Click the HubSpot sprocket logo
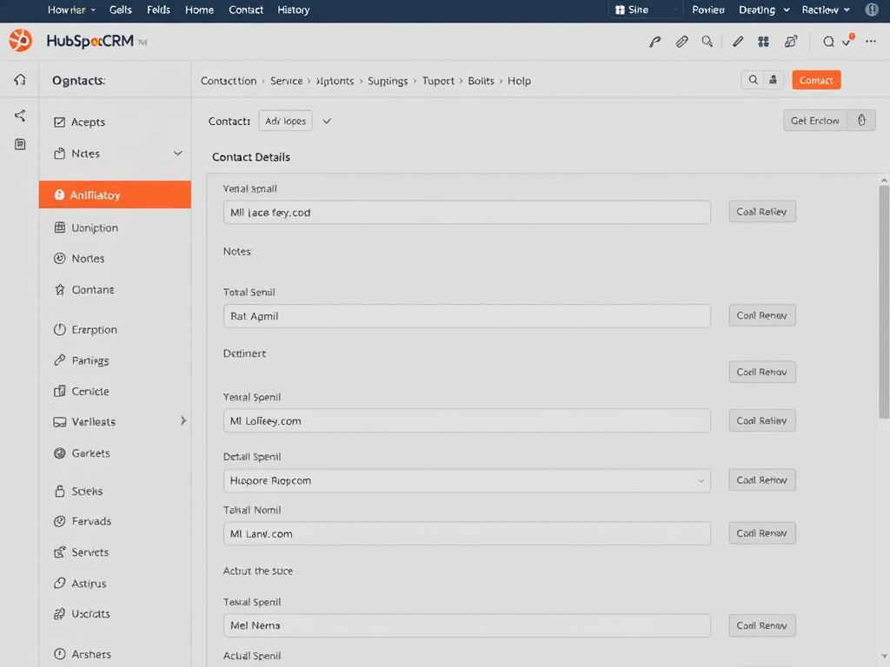Screen dimensions: 890x667 19,40
